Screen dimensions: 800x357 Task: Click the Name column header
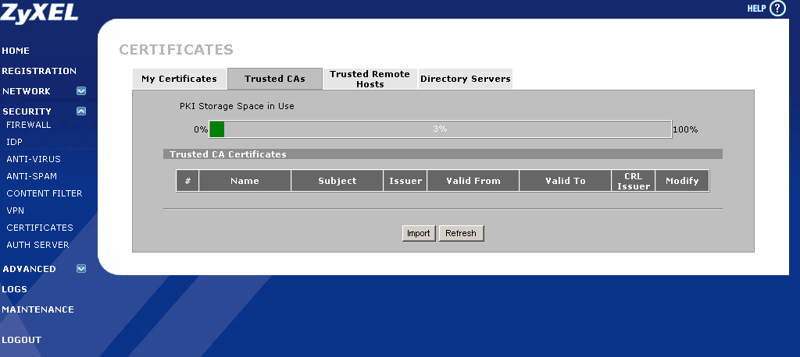(x=245, y=181)
